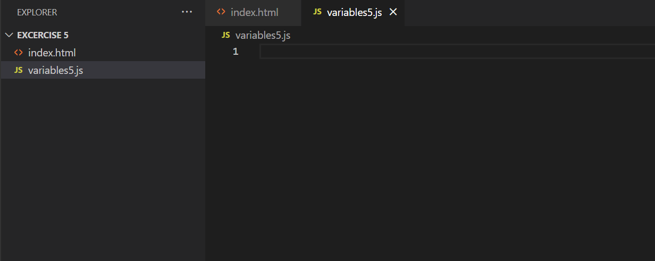
Task: Open the variables5.js breadcrumb dropdown
Action: point(263,36)
